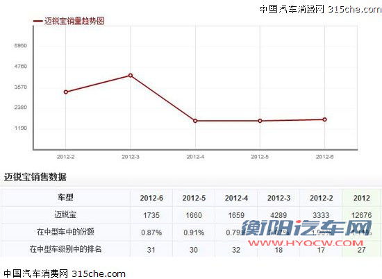Click the table column header 2012-6
Viewport: 382px width, 279px height.
point(151,198)
